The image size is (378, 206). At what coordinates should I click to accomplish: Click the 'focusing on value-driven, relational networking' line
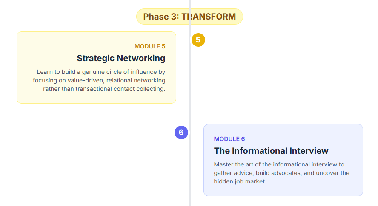(99, 80)
